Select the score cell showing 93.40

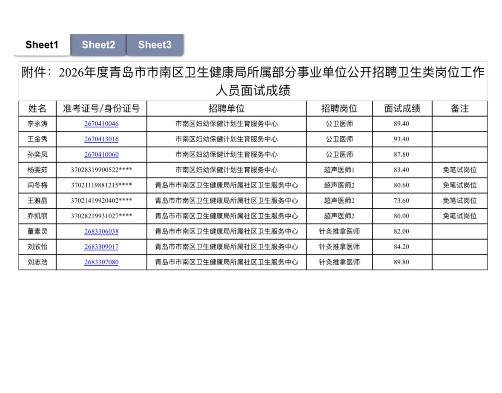pos(402,139)
